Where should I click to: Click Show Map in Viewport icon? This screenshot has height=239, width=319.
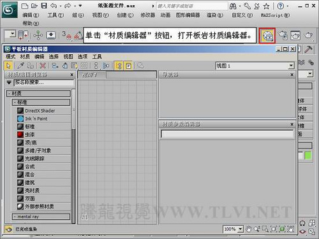tap(75, 66)
